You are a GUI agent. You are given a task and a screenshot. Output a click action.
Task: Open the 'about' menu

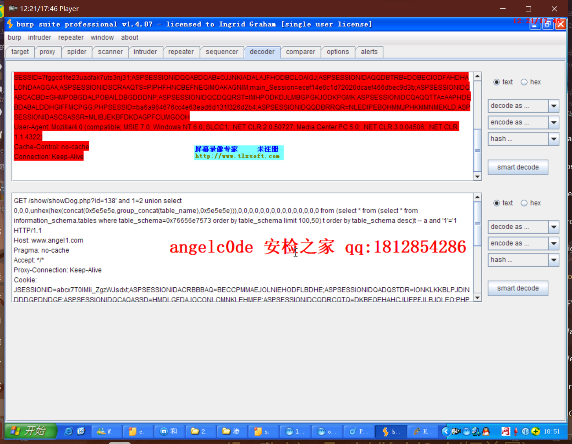pyautogui.click(x=130, y=37)
